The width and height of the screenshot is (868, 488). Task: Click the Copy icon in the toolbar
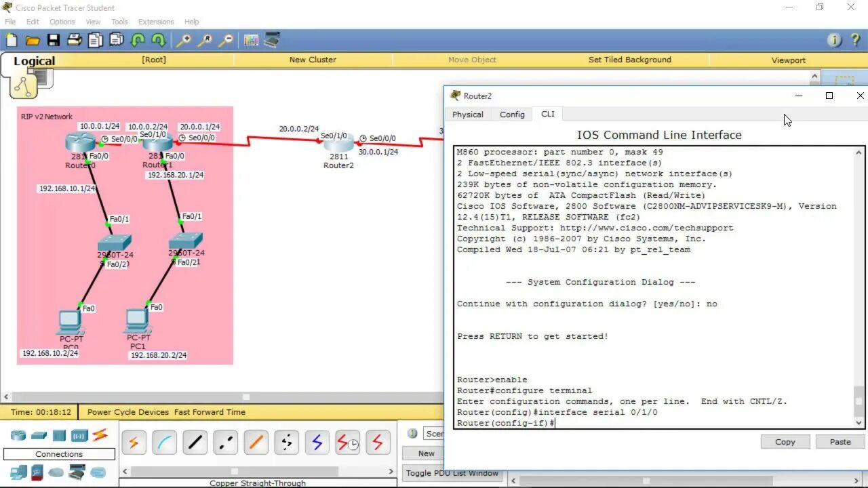point(96,40)
